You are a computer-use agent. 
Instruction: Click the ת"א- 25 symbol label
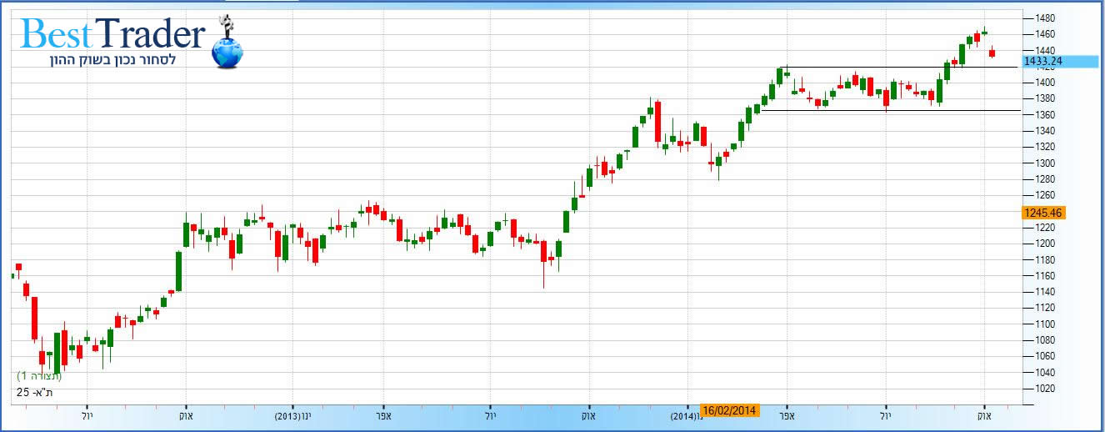coord(33,391)
